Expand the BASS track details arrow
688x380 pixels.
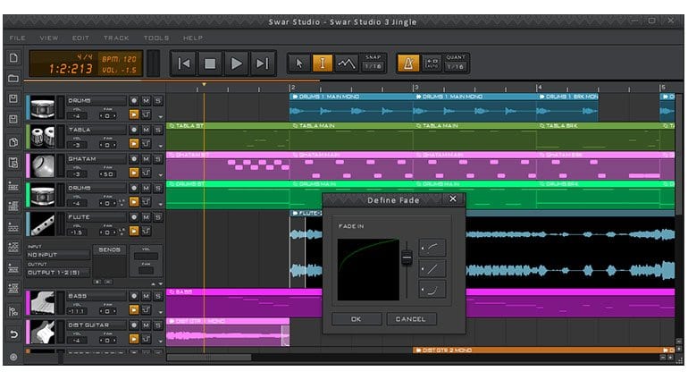pyautogui.click(x=160, y=313)
